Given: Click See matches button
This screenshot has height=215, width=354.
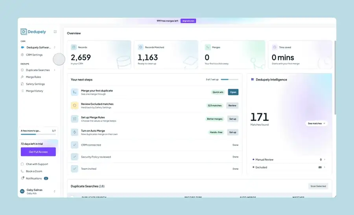Looking at the screenshot, I should click(x=316, y=123).
